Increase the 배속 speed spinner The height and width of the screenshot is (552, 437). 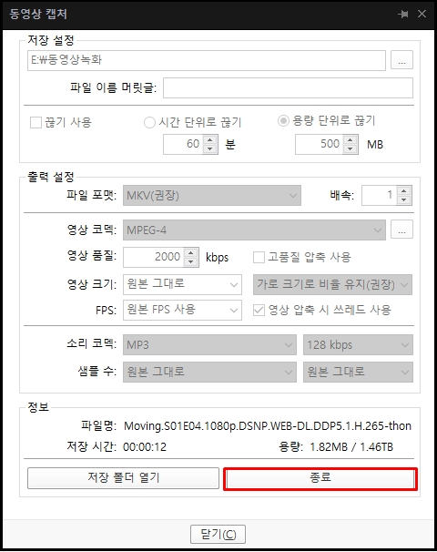coord(404,190)
